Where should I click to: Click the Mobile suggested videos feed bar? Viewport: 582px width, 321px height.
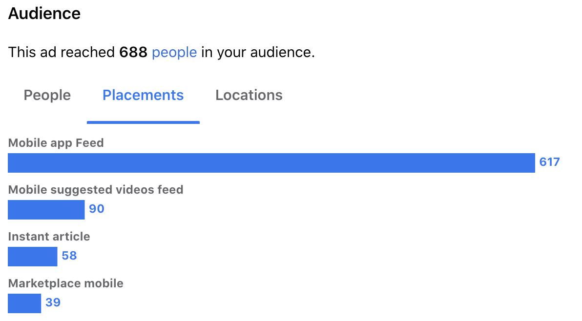point(46,210)
